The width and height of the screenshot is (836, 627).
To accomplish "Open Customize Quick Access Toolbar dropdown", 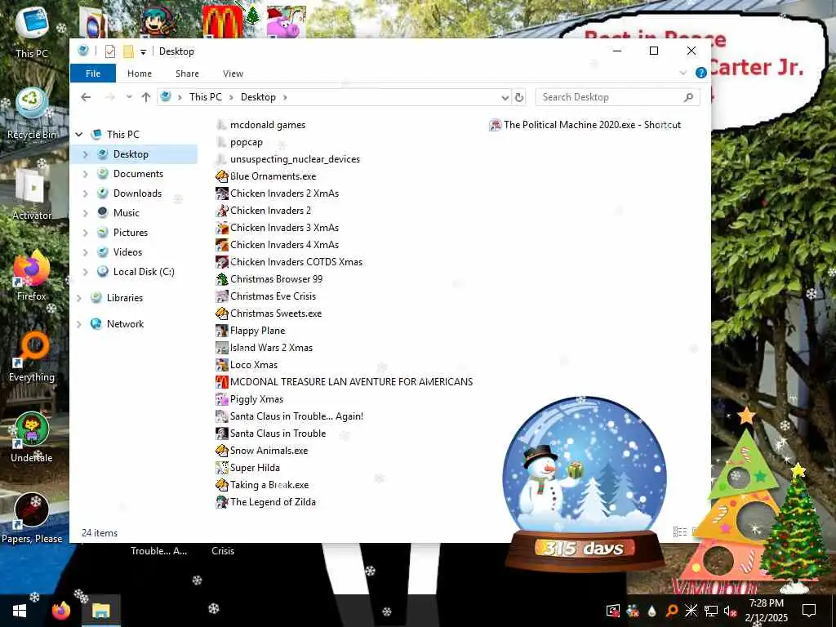I will [143, 51].
